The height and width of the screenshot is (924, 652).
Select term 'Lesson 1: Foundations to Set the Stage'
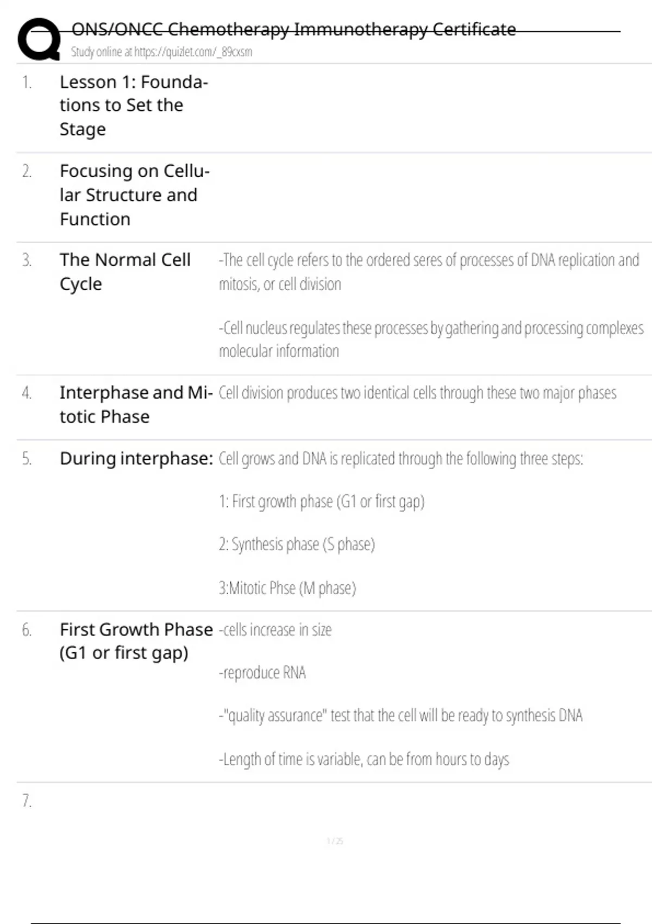tap(134, 105)
